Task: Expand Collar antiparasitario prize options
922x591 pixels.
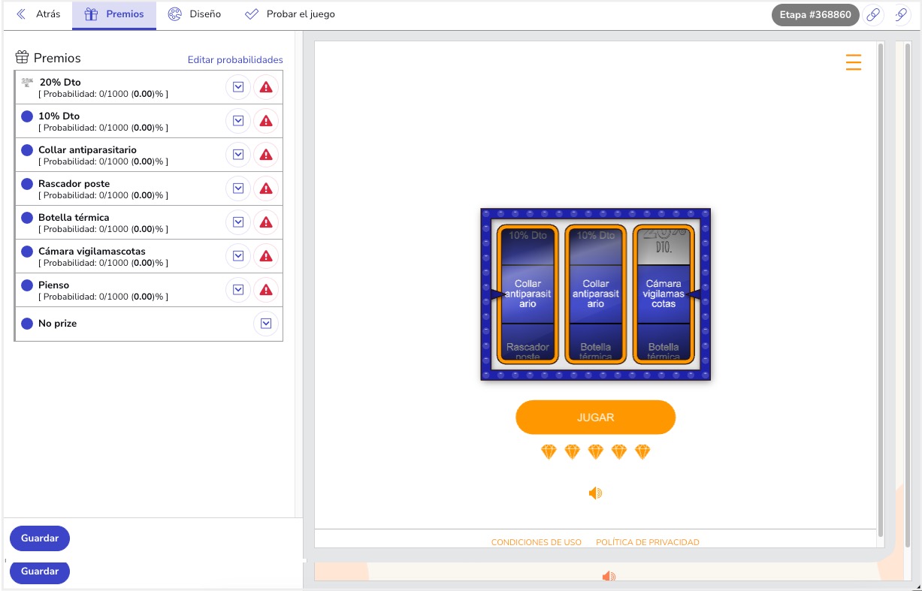Action: pyautogui.click(x=238, y=155)
